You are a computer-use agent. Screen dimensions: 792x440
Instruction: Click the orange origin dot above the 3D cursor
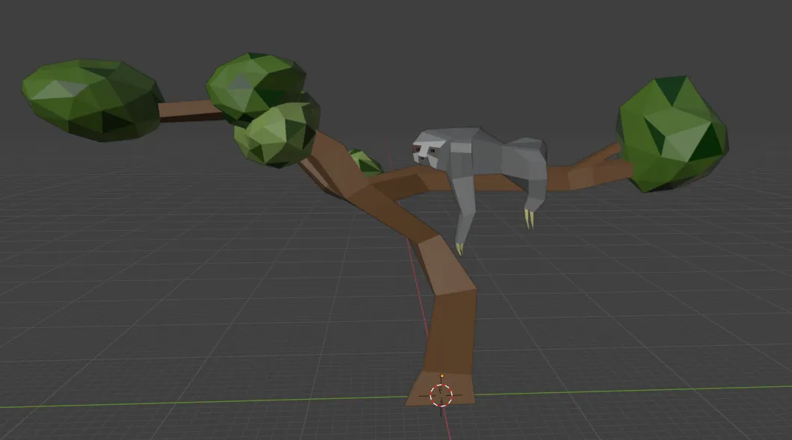tap(442, 376)
